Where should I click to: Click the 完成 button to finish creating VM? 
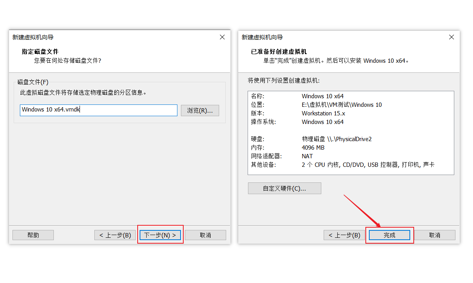tap(389, 235)
